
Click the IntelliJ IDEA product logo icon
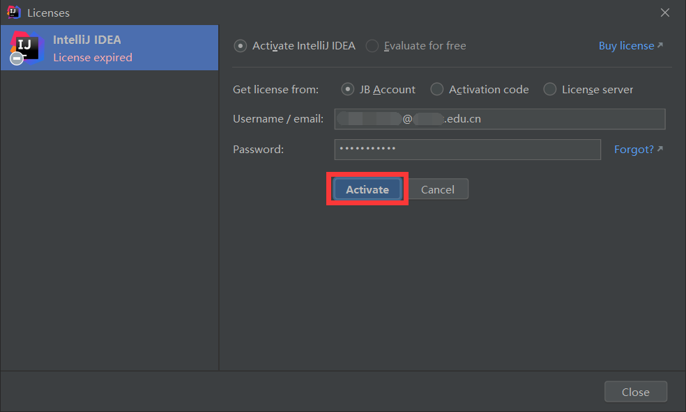(x=26, y=47)
